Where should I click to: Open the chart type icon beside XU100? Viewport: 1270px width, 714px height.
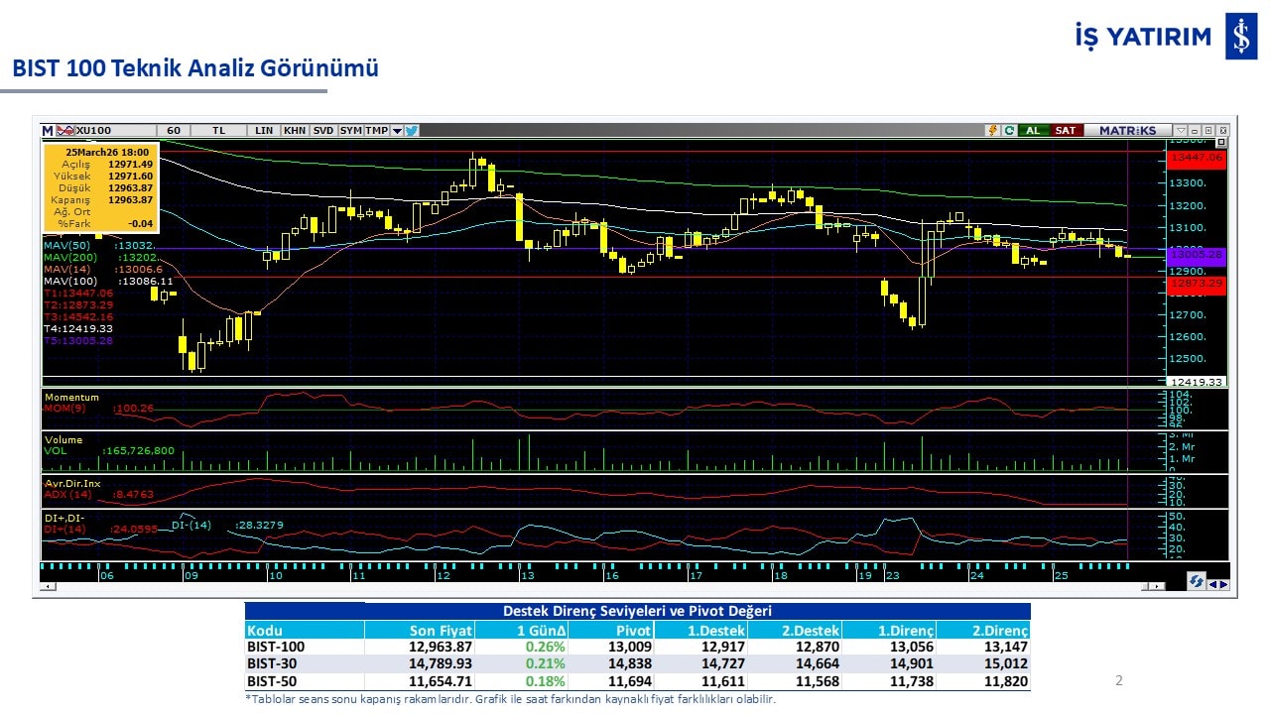tap(64, 130)
